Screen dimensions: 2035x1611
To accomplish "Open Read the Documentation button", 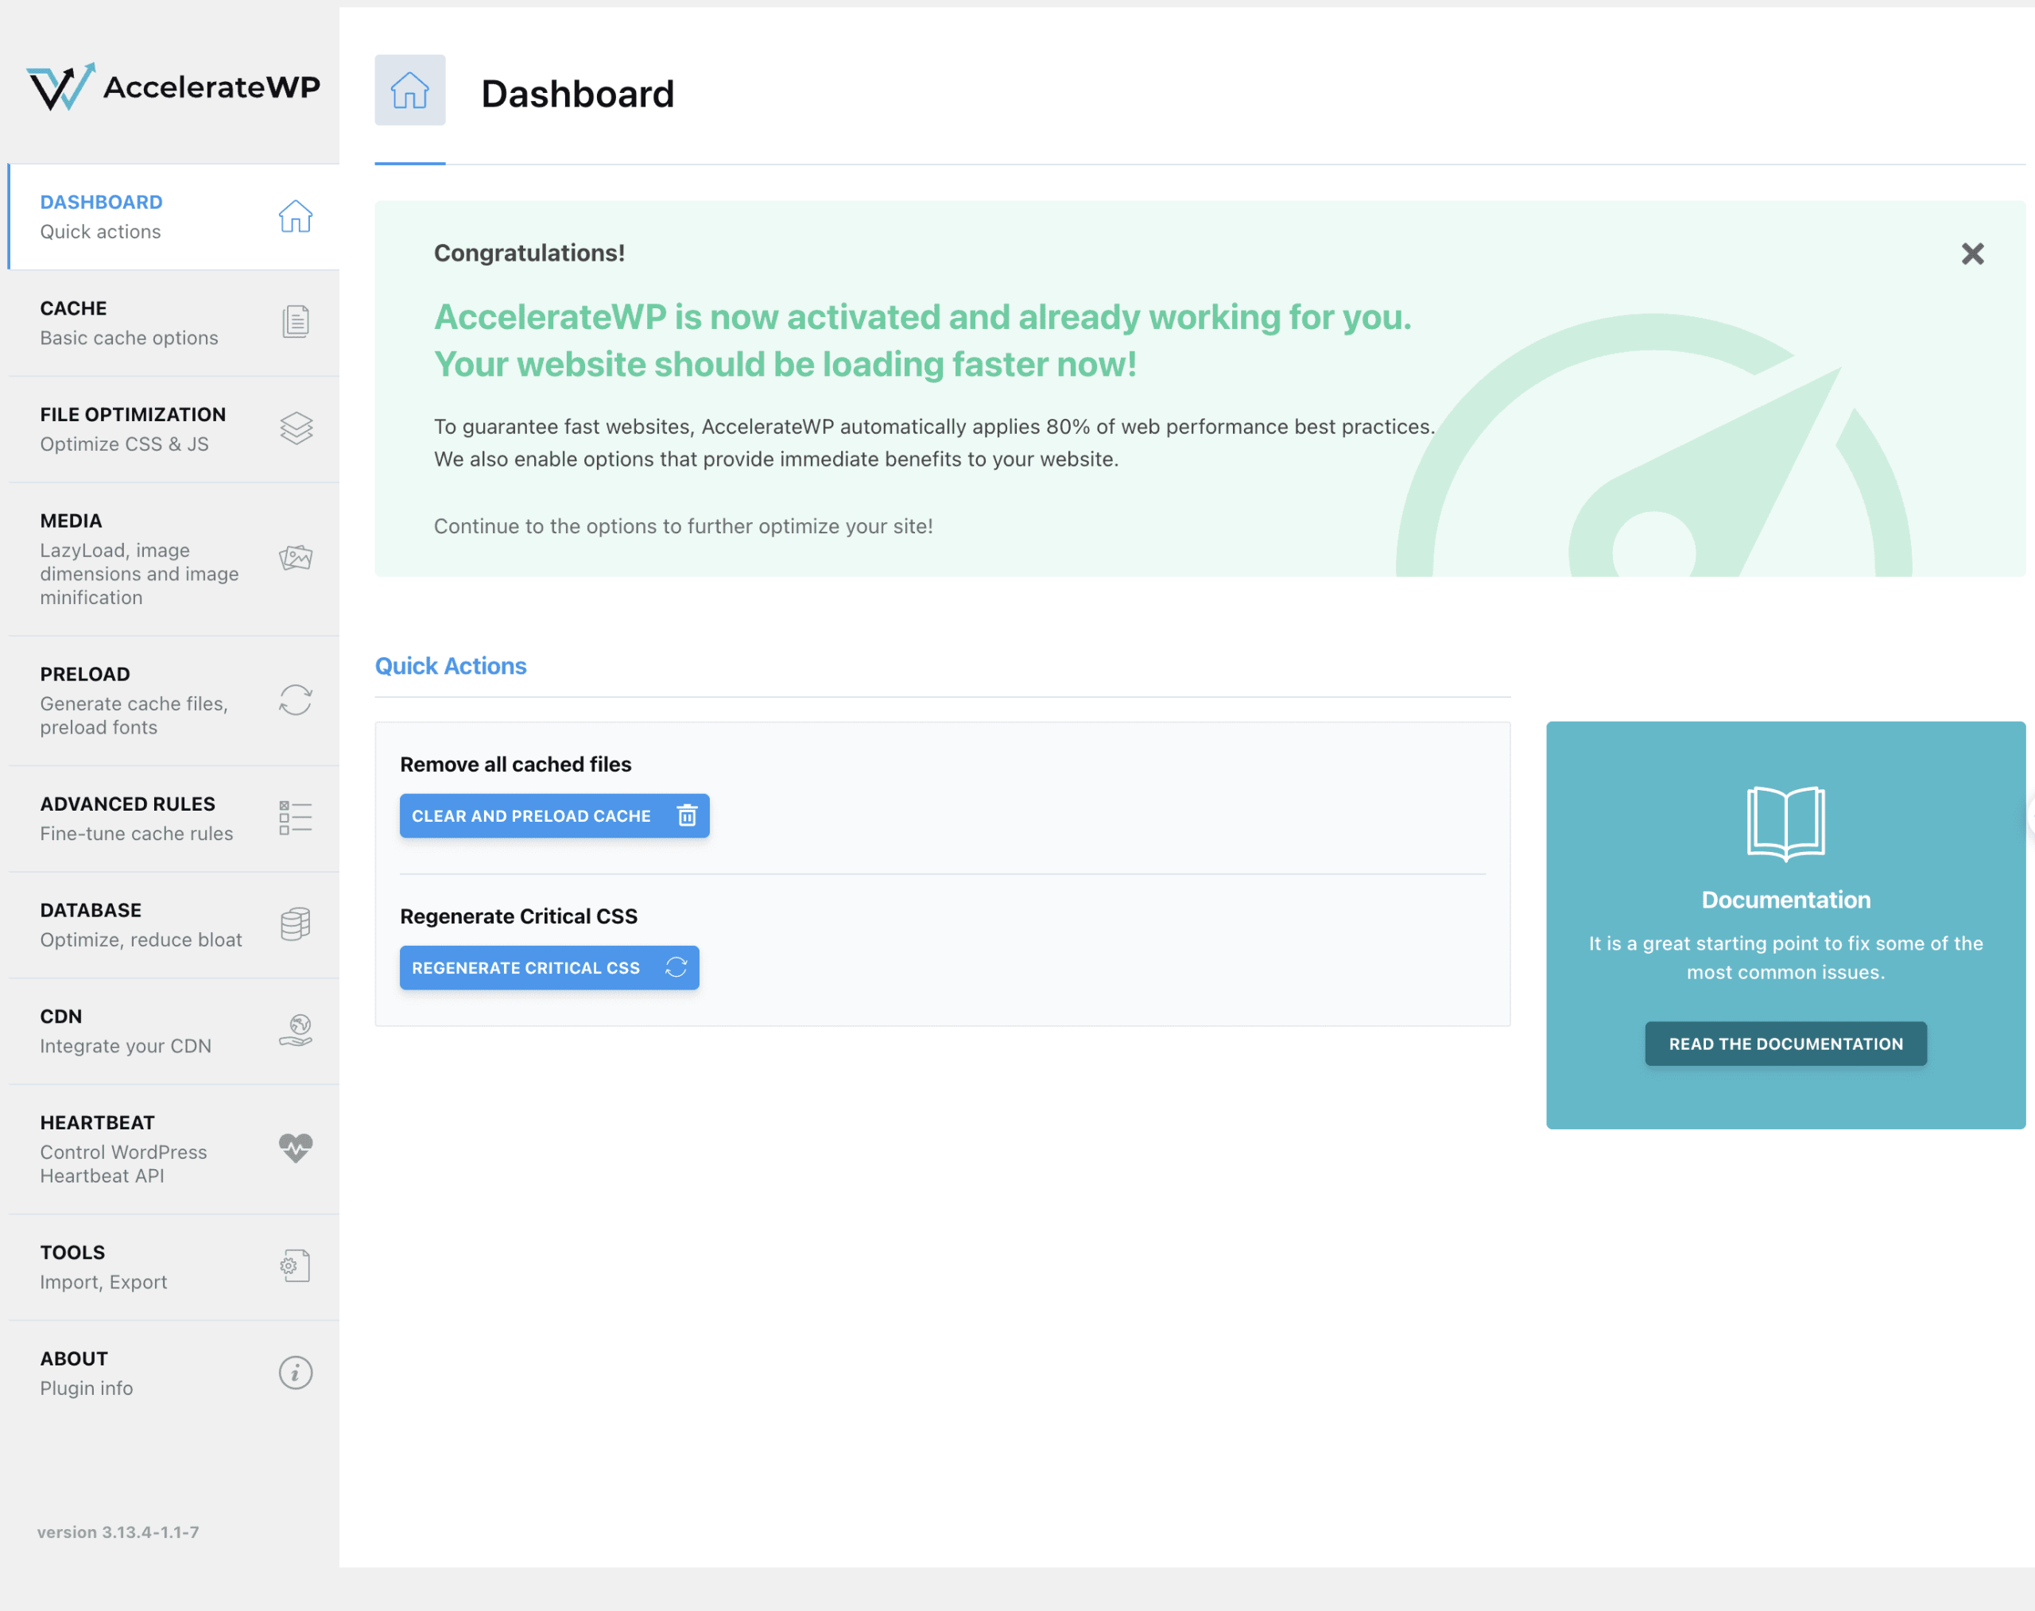I will [x=1785, y=1044].
